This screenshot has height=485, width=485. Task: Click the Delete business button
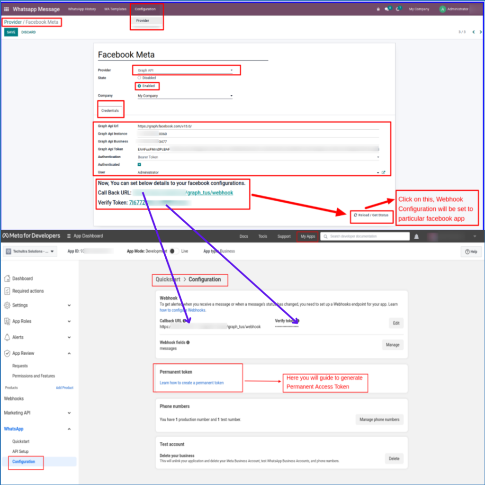pos(394,458)
